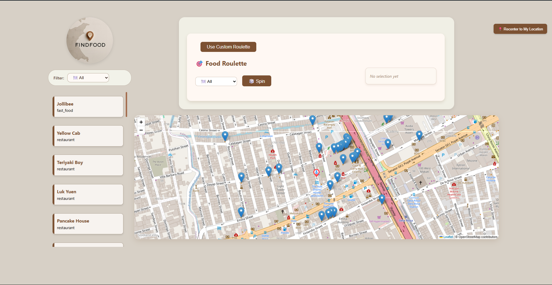Select the Pancake House restaurant card

tap(88, 224)
